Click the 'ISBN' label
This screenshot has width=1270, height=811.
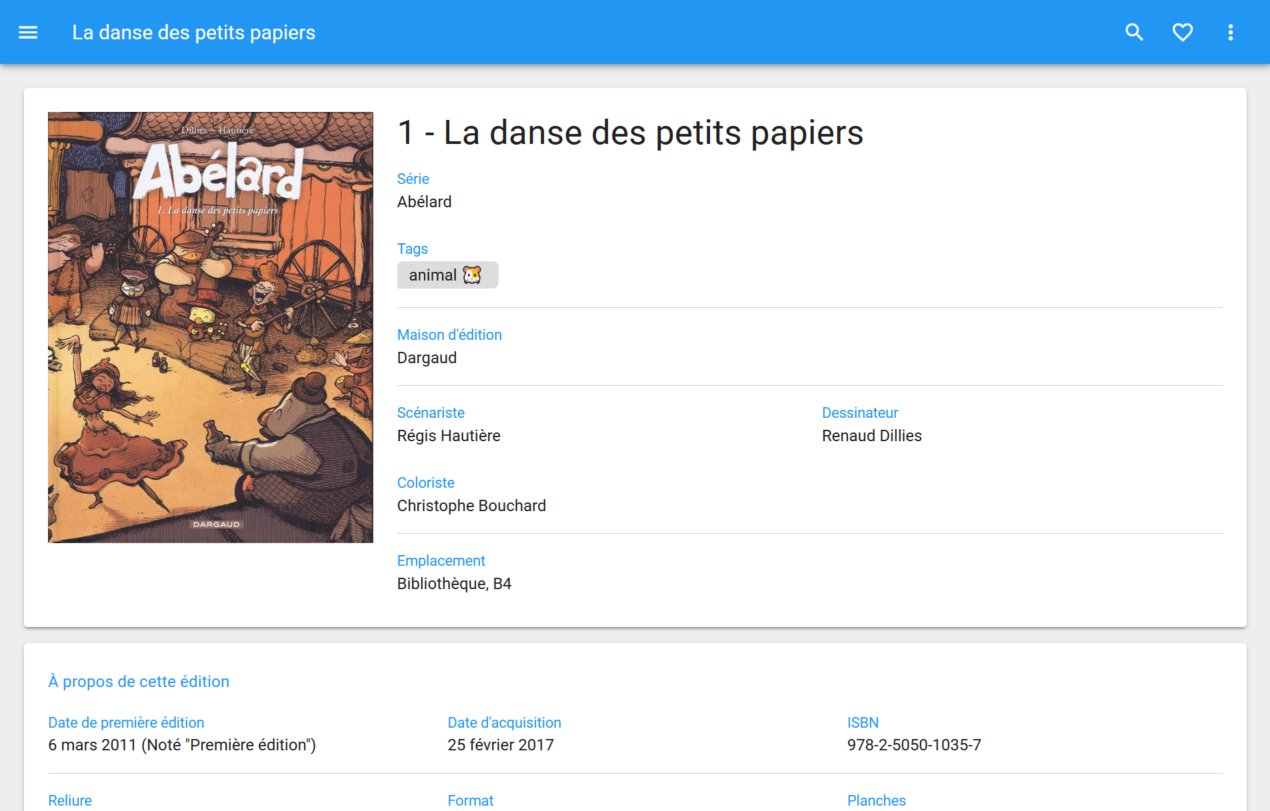(x=863, y=722)
